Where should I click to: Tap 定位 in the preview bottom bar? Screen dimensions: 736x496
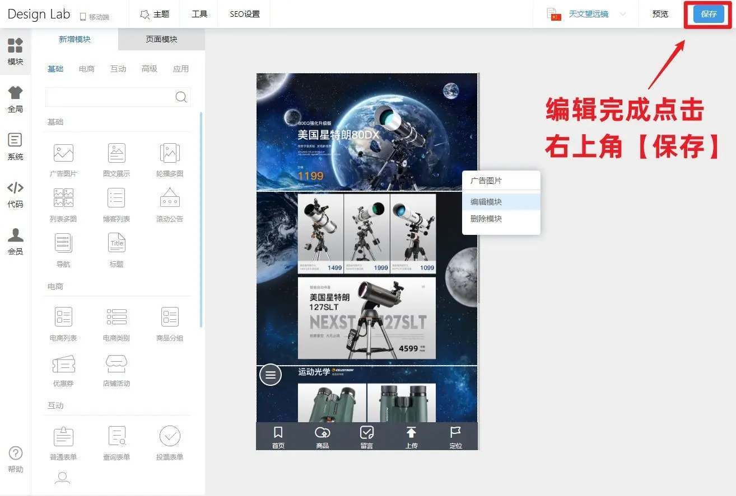[x=456, y=437]
